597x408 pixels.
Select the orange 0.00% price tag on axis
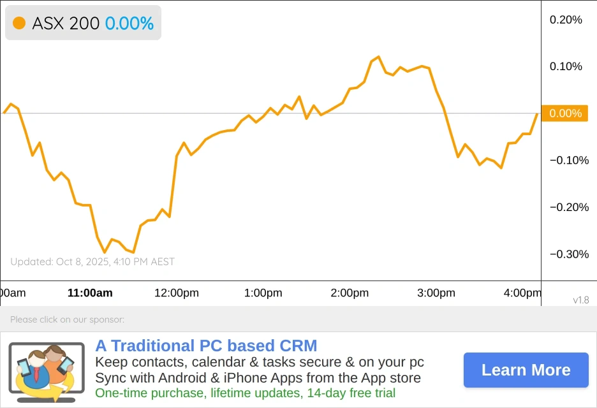(564, 113)
